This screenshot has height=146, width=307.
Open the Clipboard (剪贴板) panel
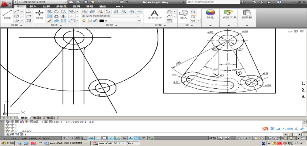(x=247, y=14)
